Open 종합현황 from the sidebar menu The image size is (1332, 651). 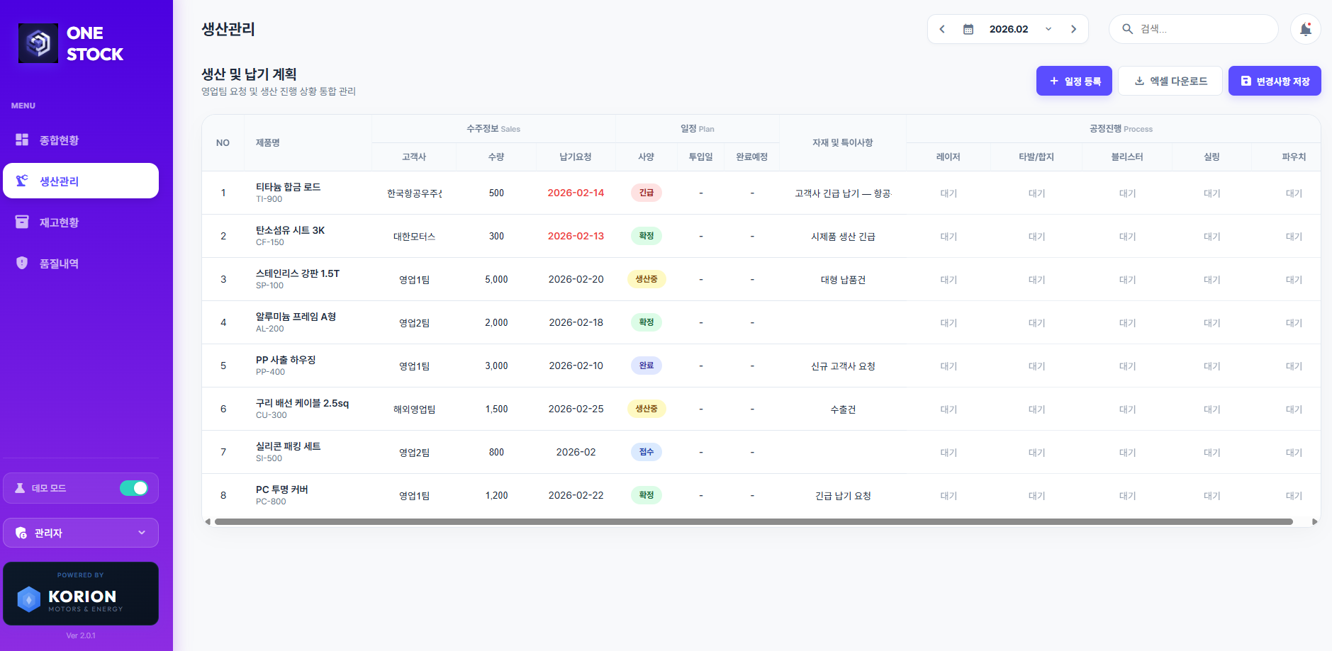pos(59,140)
